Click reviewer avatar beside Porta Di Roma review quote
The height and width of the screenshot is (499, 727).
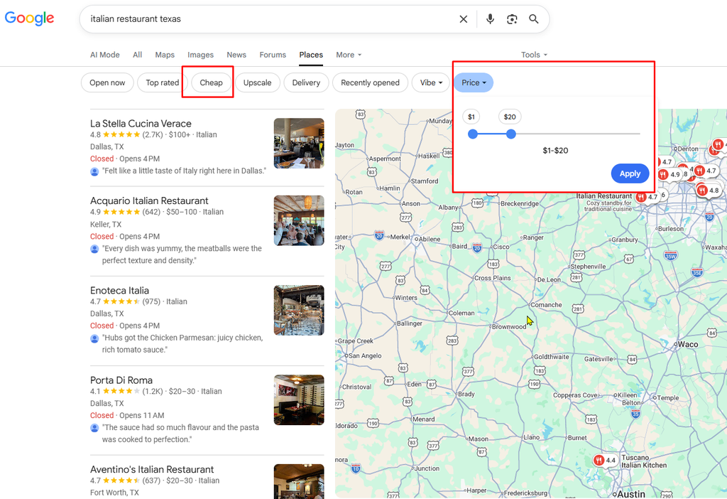tap(94, 428)
